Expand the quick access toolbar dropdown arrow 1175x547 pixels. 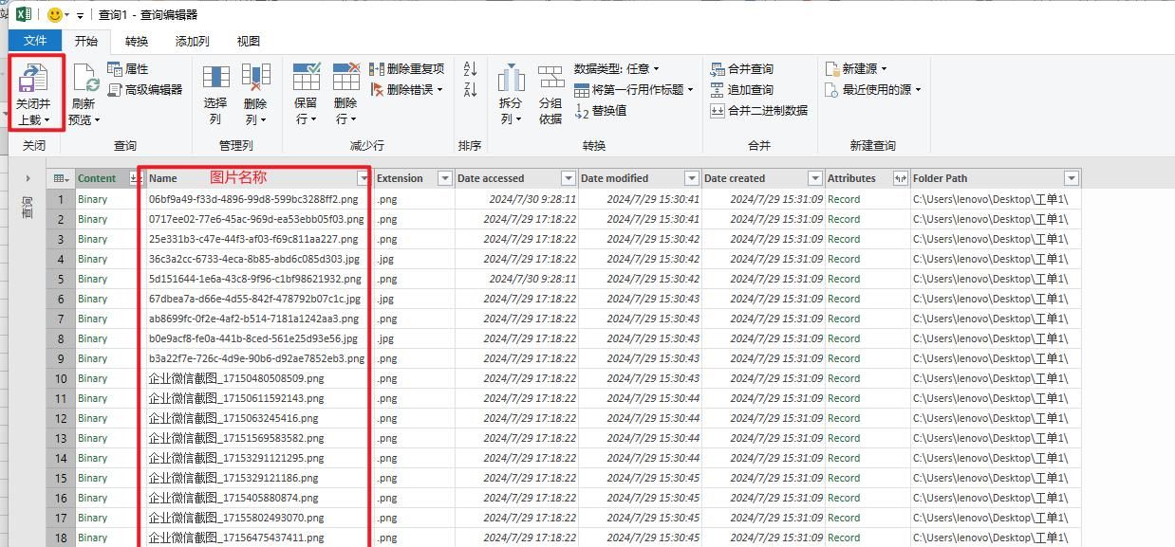click(80, 15)
